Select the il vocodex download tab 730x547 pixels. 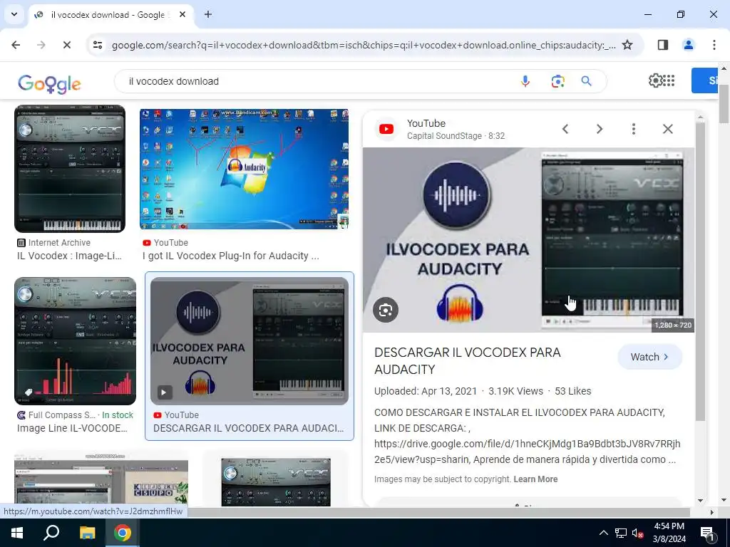click(x=110, y=15)
